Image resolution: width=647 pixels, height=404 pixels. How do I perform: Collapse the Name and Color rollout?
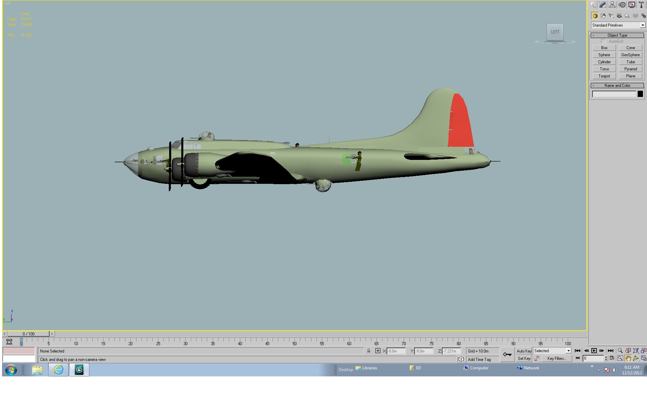tap(617, 86)
